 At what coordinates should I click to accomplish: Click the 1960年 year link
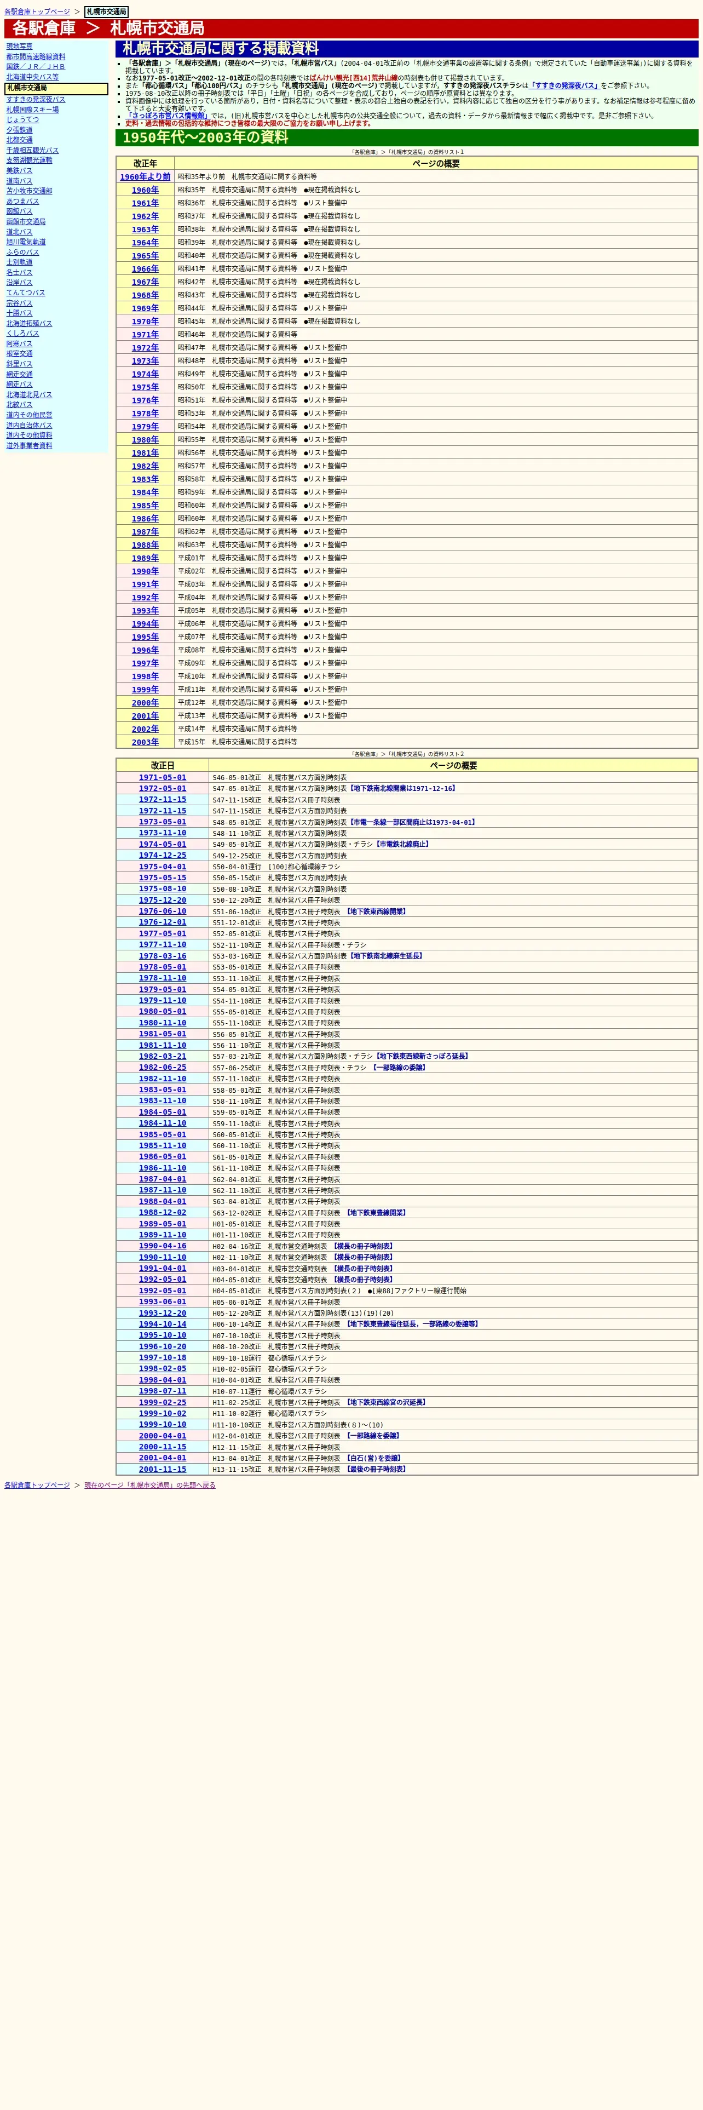(146, 190)
